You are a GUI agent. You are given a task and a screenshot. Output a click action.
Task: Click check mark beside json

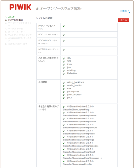point(64,68)
